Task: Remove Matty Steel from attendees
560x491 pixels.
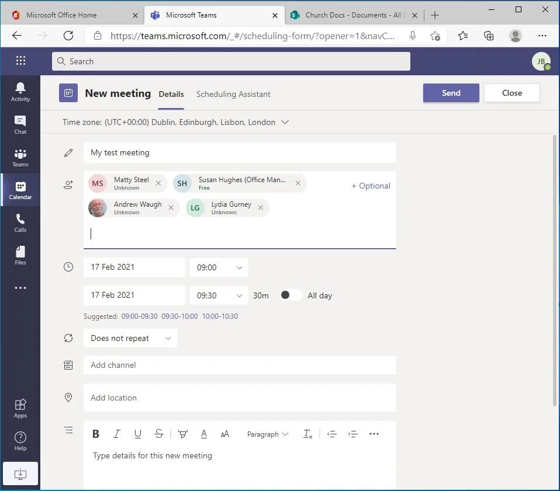Action: 158,183
